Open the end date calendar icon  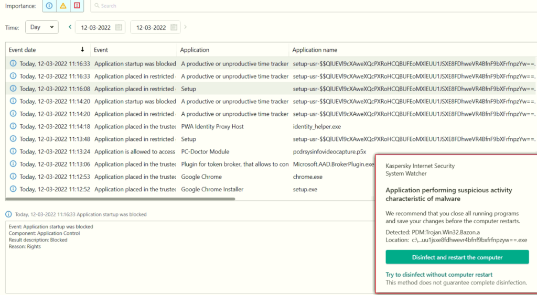tap(174, 27)
